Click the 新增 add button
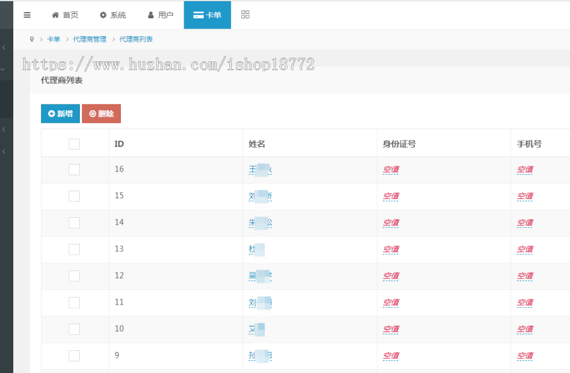 [60, 113]
